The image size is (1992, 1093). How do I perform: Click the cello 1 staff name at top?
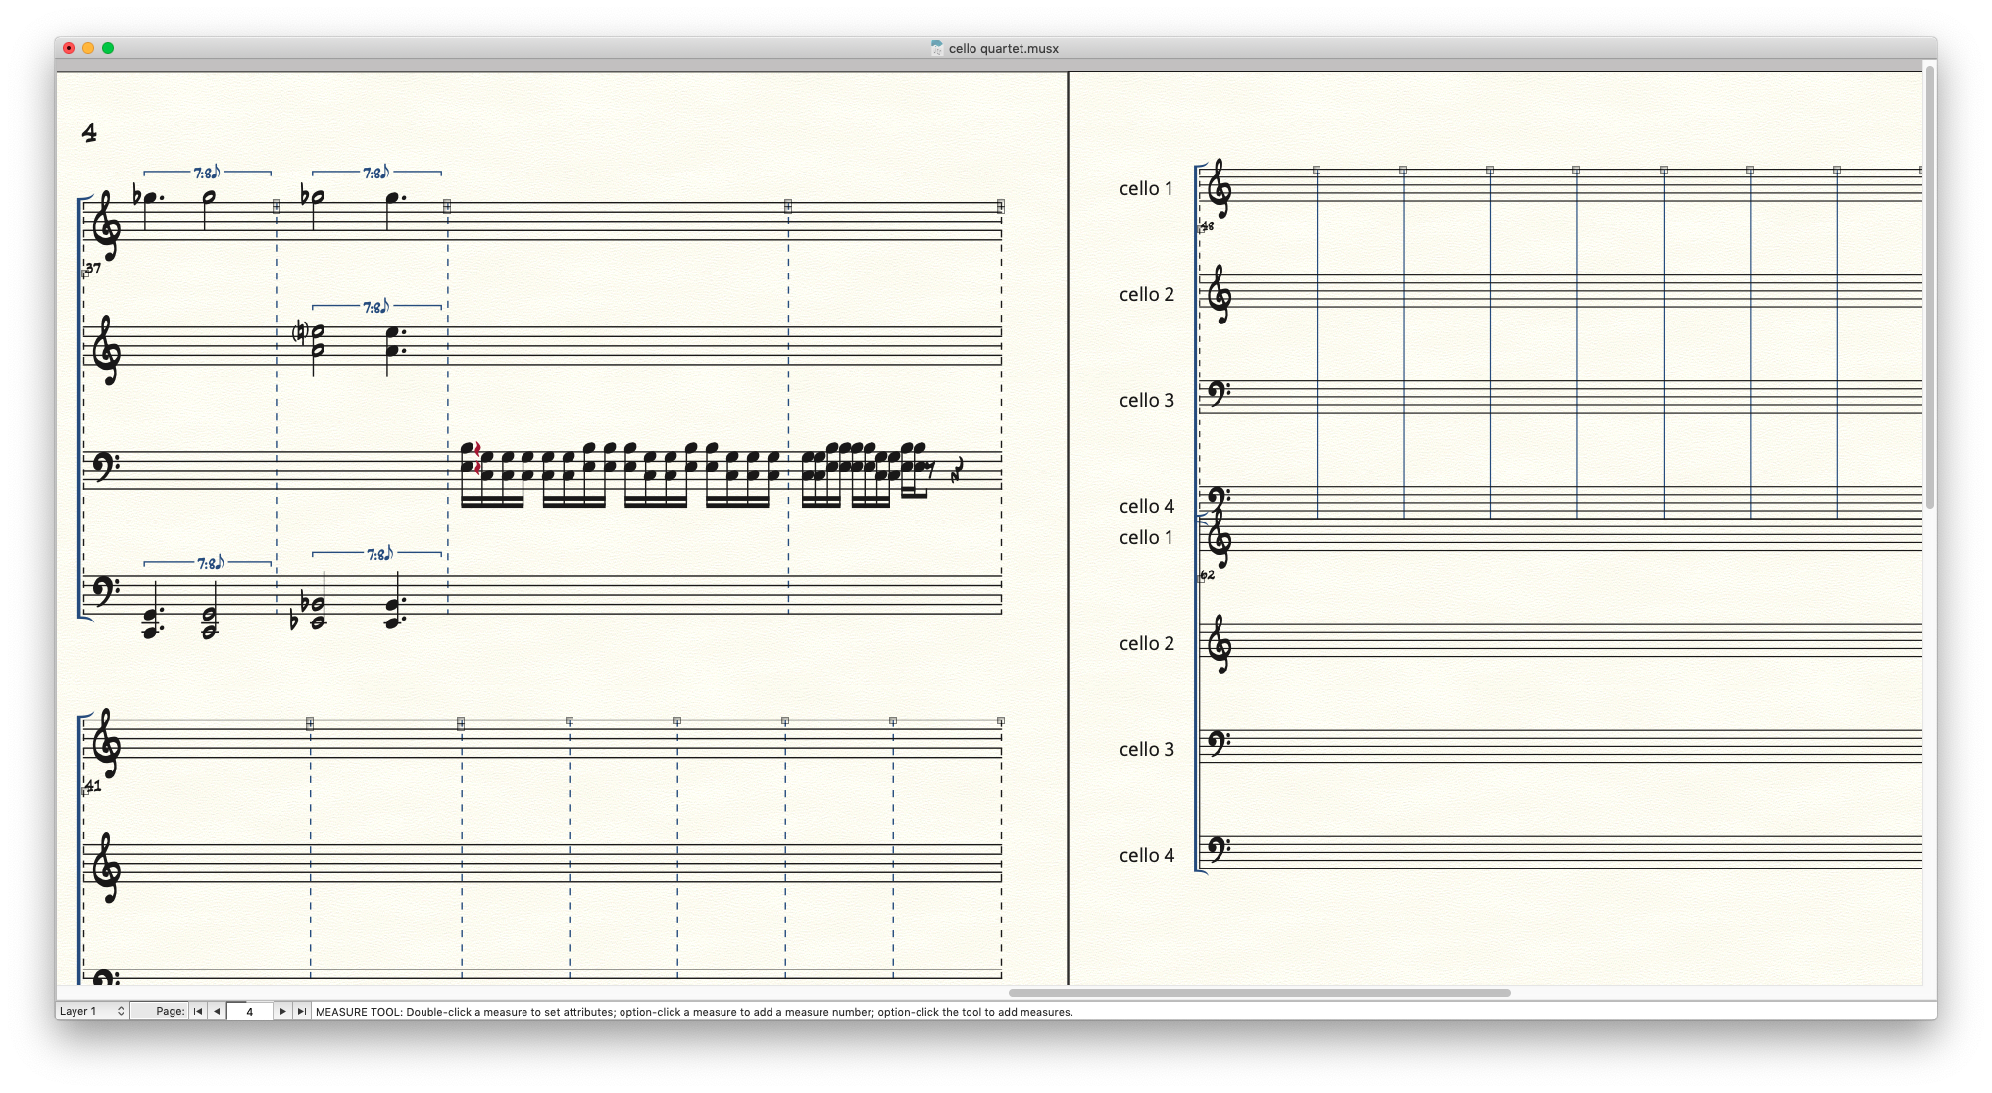(x=1146, y=188)
